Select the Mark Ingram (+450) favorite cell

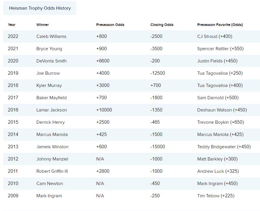(x=217, y=184)
